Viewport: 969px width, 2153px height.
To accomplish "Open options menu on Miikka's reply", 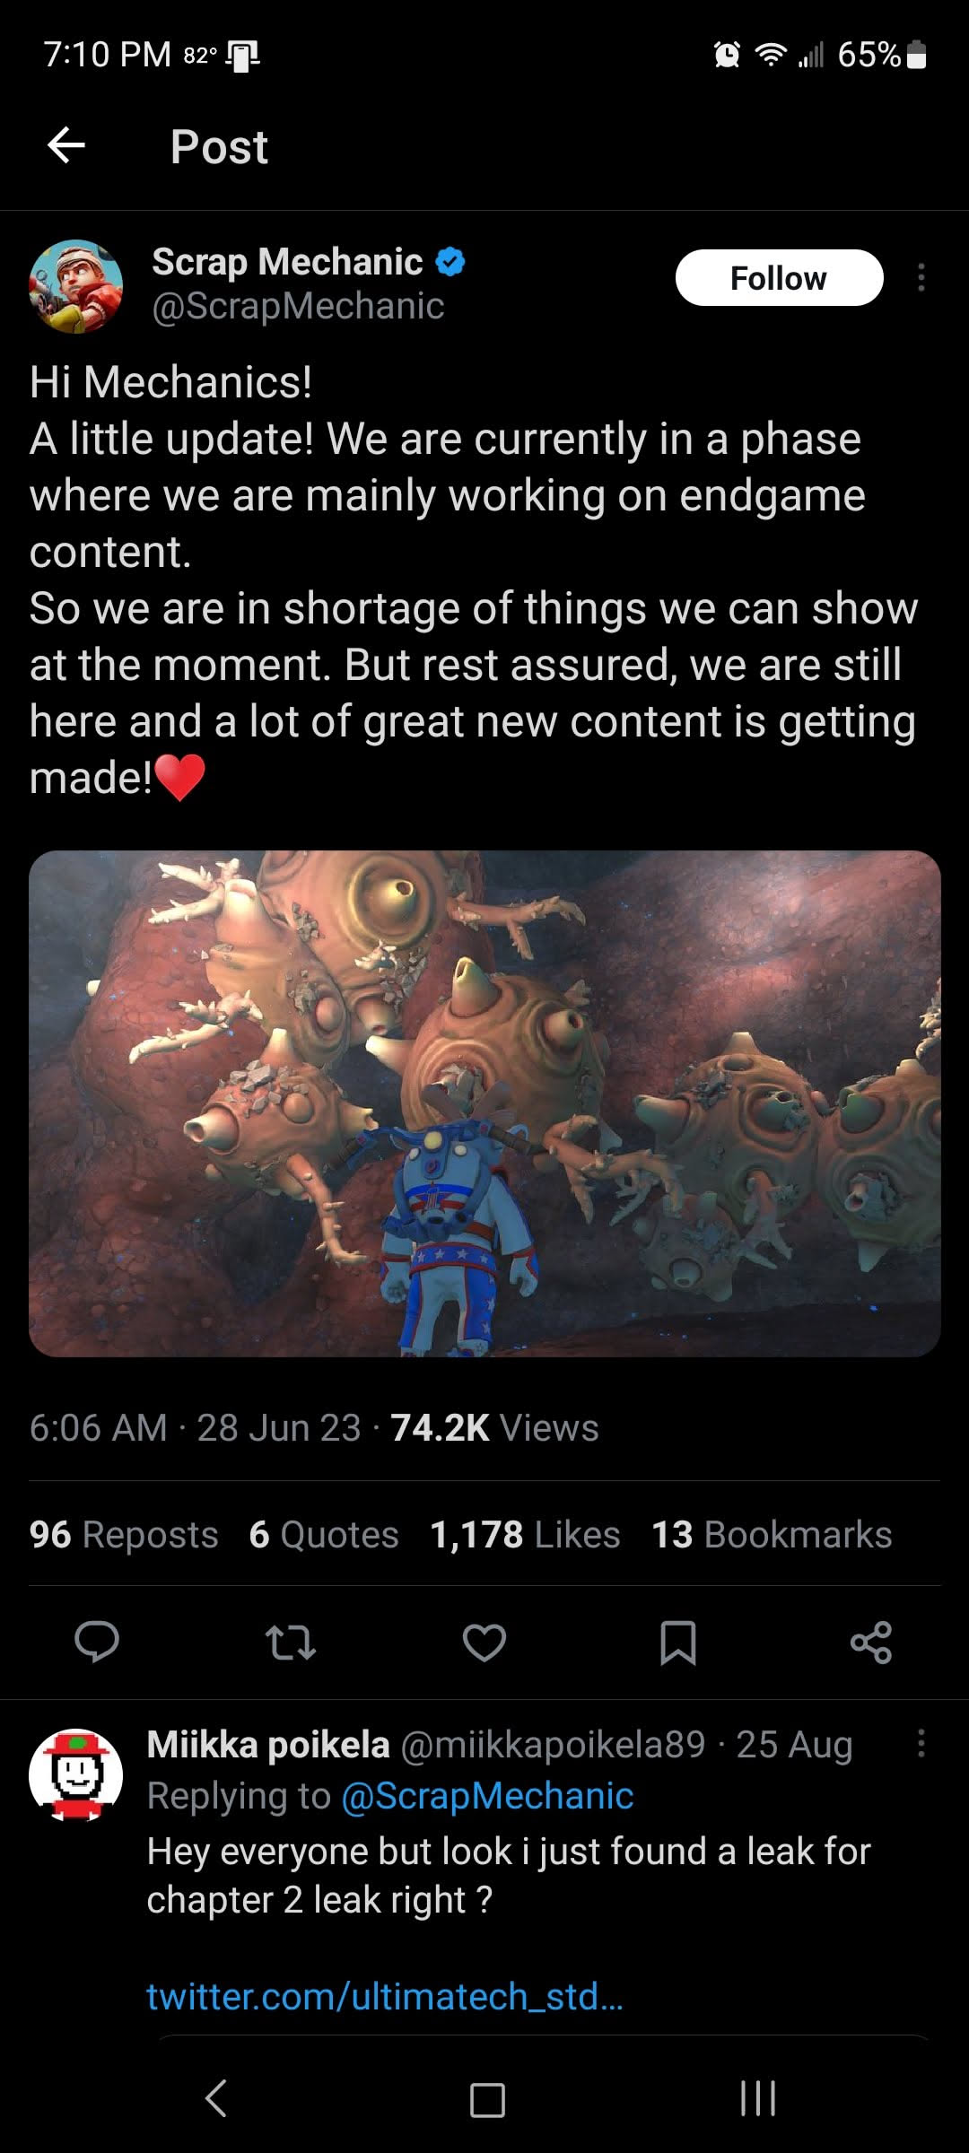I will pyautogui.click(x=921, y=1744).
